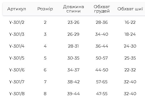Select back length value 34-37
145x103 pixels.
coord(73,70)
